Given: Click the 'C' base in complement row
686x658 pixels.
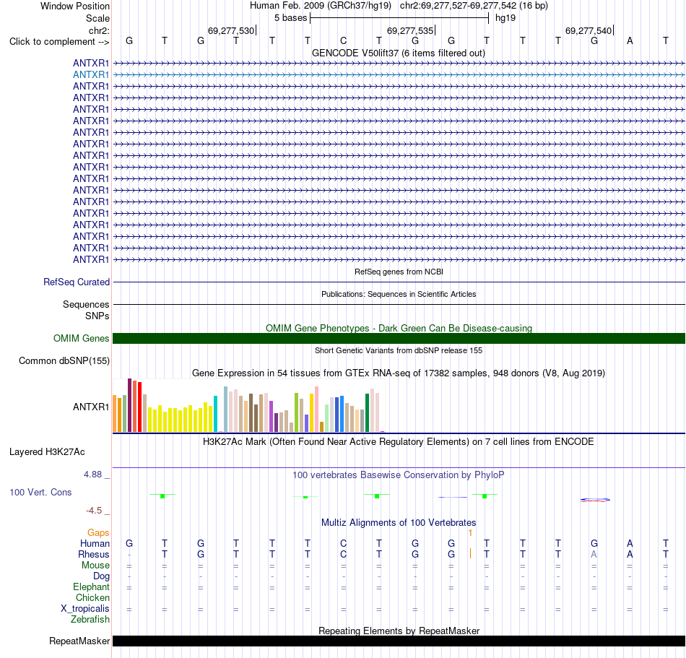Looking at the screenshot, I should tap(344, 40).
